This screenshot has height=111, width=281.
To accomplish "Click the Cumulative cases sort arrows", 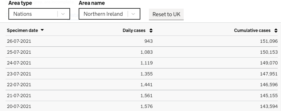I will click(x=276, y=30).
